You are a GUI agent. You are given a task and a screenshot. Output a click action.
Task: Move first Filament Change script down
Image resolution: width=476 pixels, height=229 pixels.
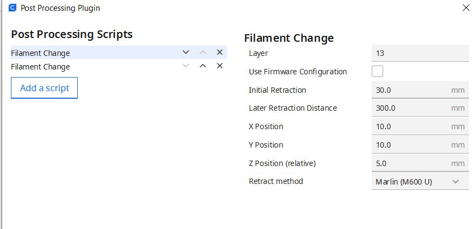[x=186, y=52]
